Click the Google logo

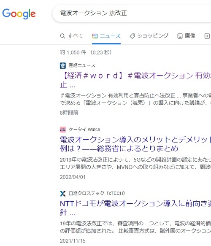click(x=19, y=14)
